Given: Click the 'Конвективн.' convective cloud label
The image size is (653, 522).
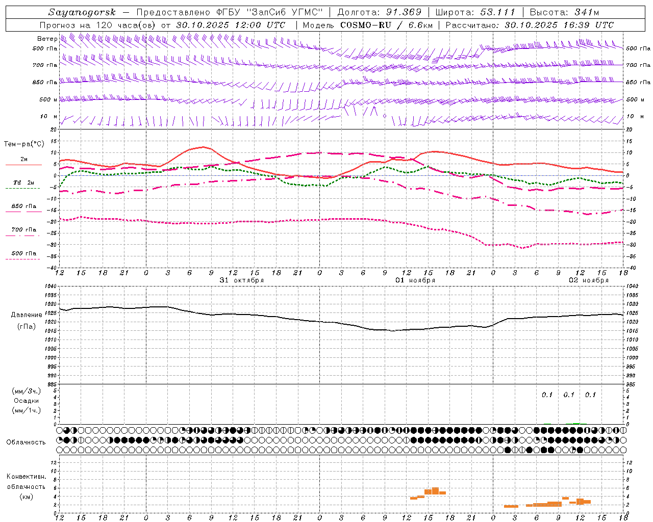Looking at the screenshot, I should (x=26, y=477).
